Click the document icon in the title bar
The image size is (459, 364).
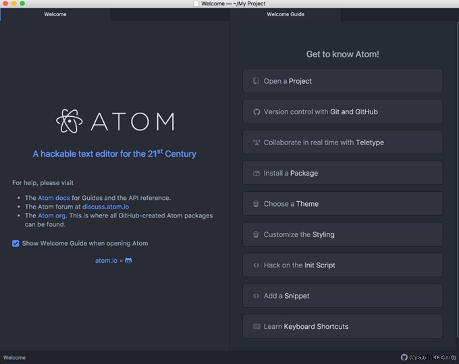(196, 3)
